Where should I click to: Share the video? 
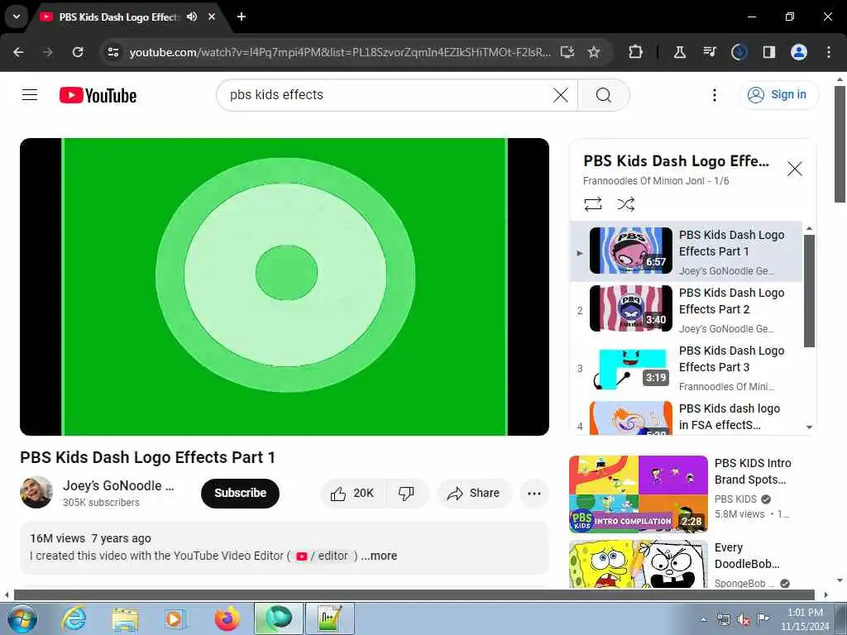(x=474, y=493)
